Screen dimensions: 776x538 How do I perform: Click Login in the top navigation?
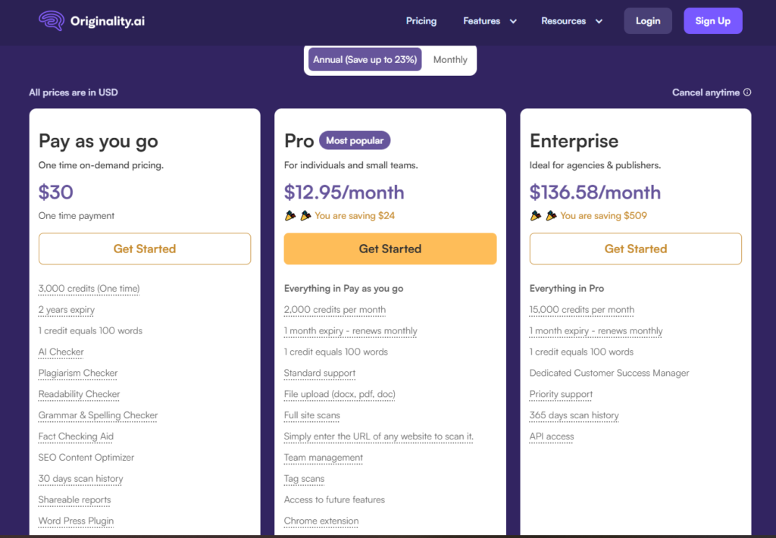pyautogui.click(x=647, y=20)
